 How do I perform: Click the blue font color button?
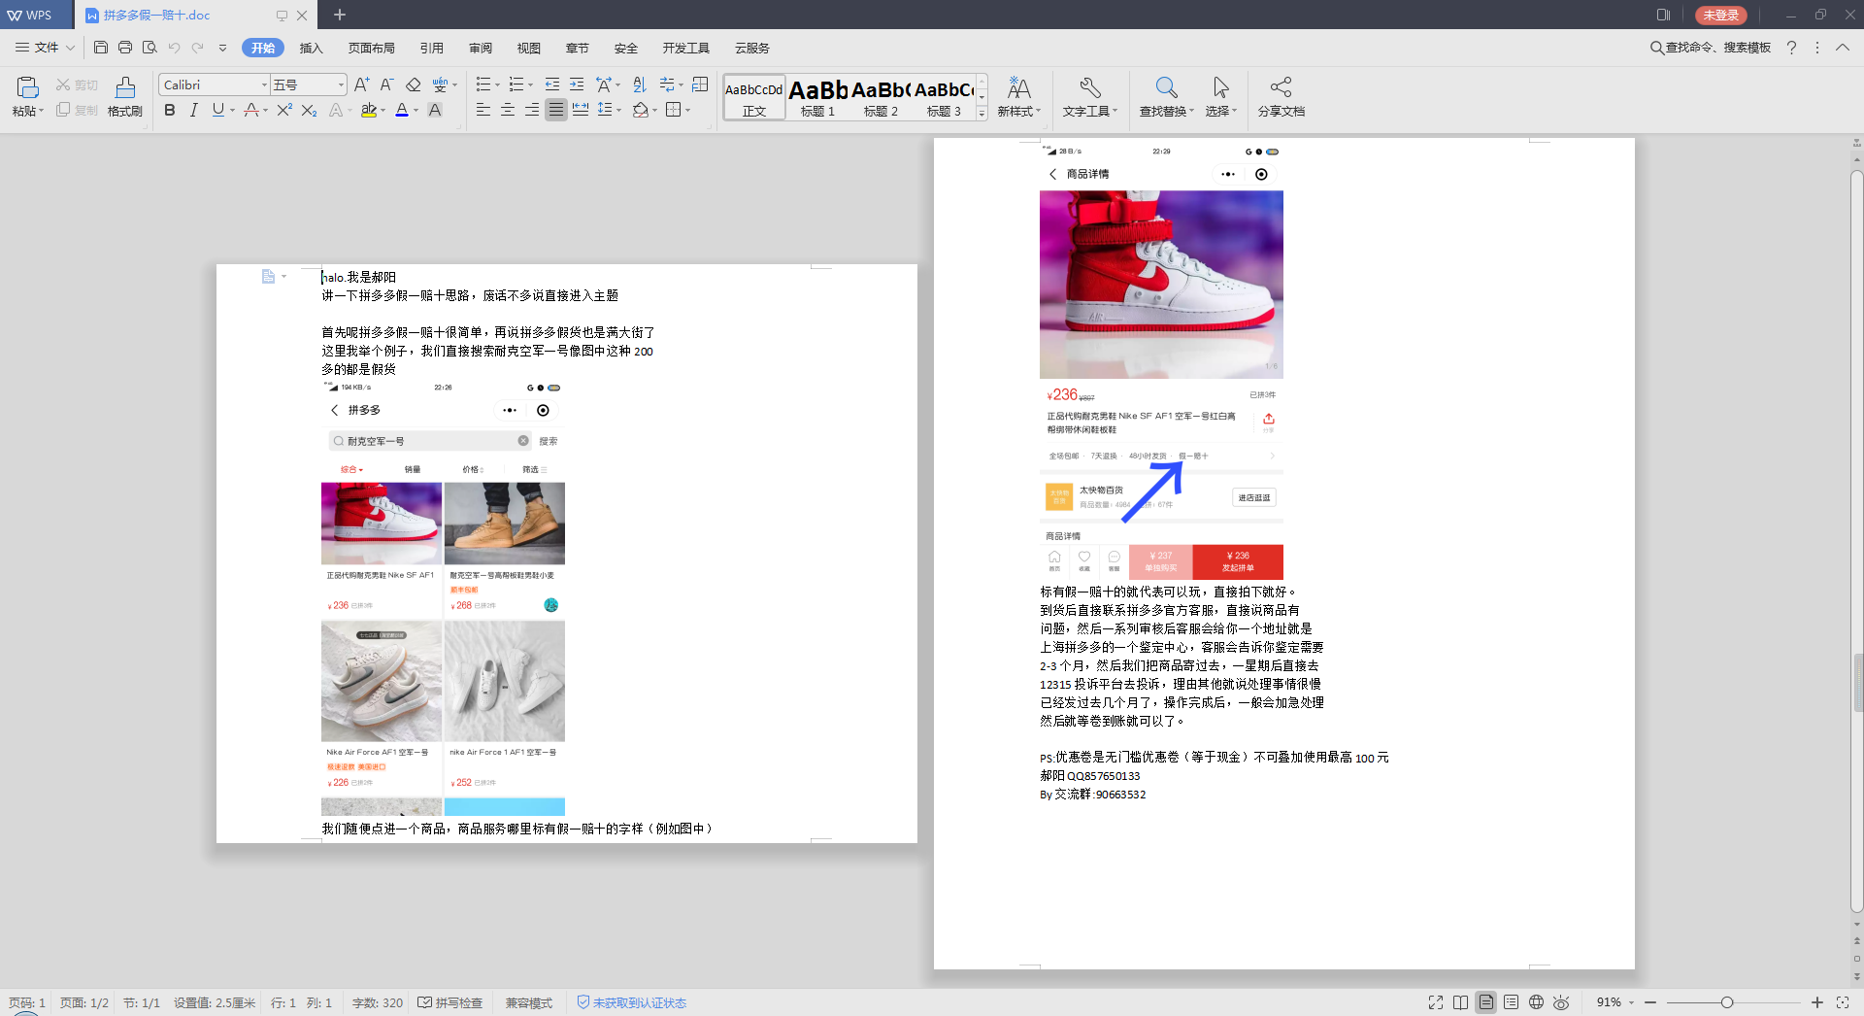(402, 110)
